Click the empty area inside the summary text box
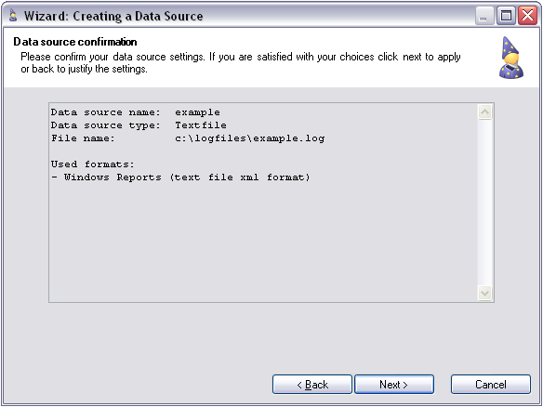The width and height of the screenshot is (543, 407). click(263, 243)
